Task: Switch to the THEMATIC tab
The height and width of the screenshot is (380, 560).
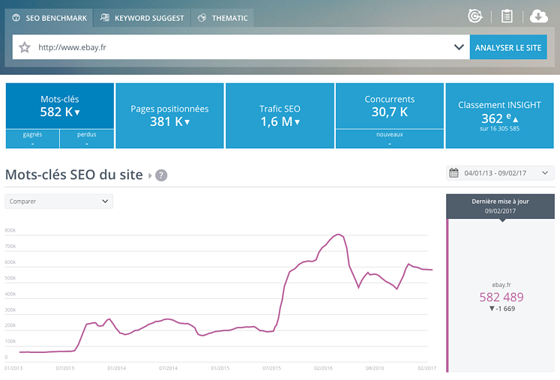Action: tap(223, 18)
